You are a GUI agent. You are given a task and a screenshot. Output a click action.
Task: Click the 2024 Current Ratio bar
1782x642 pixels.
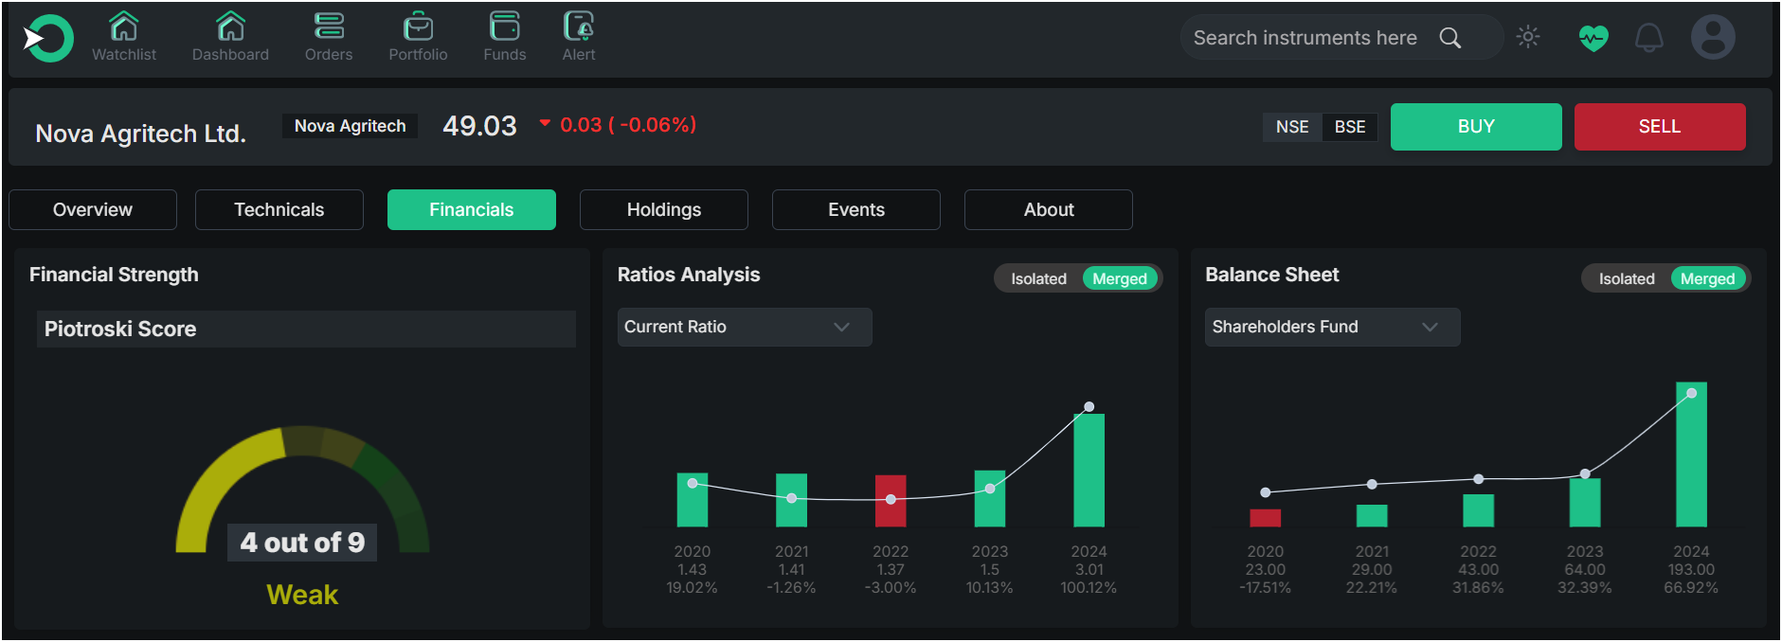coord(1089,470)
